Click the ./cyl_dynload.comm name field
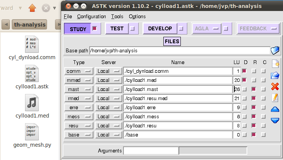 coord(178,71)
